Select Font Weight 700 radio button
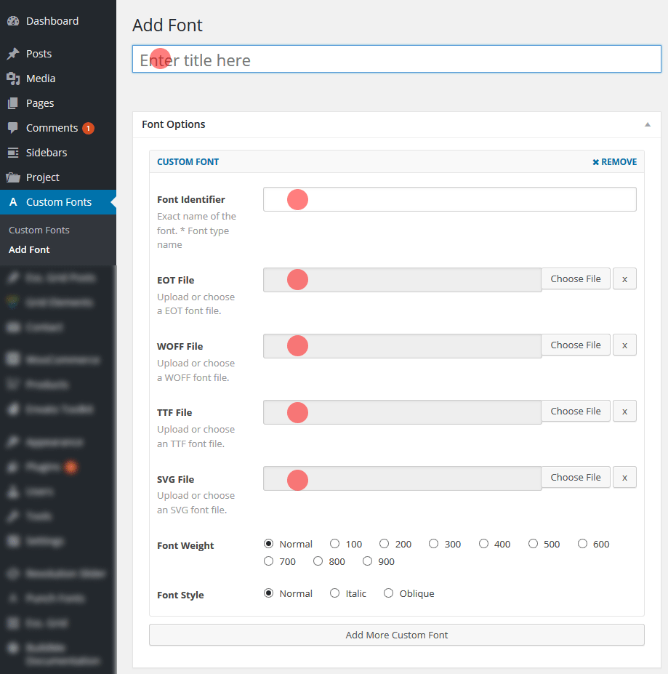668x674 pixels. (x=269, y=561)
